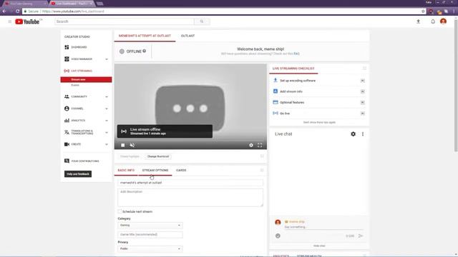
Task: Click the search magnifier button
Action: coord(202,21)
